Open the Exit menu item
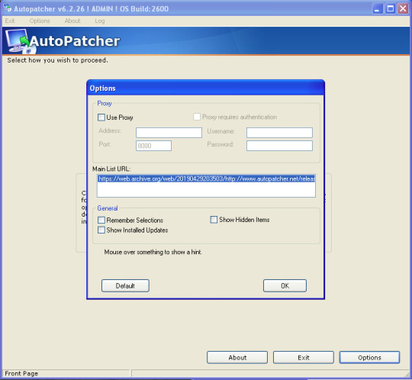 point(10,21)
